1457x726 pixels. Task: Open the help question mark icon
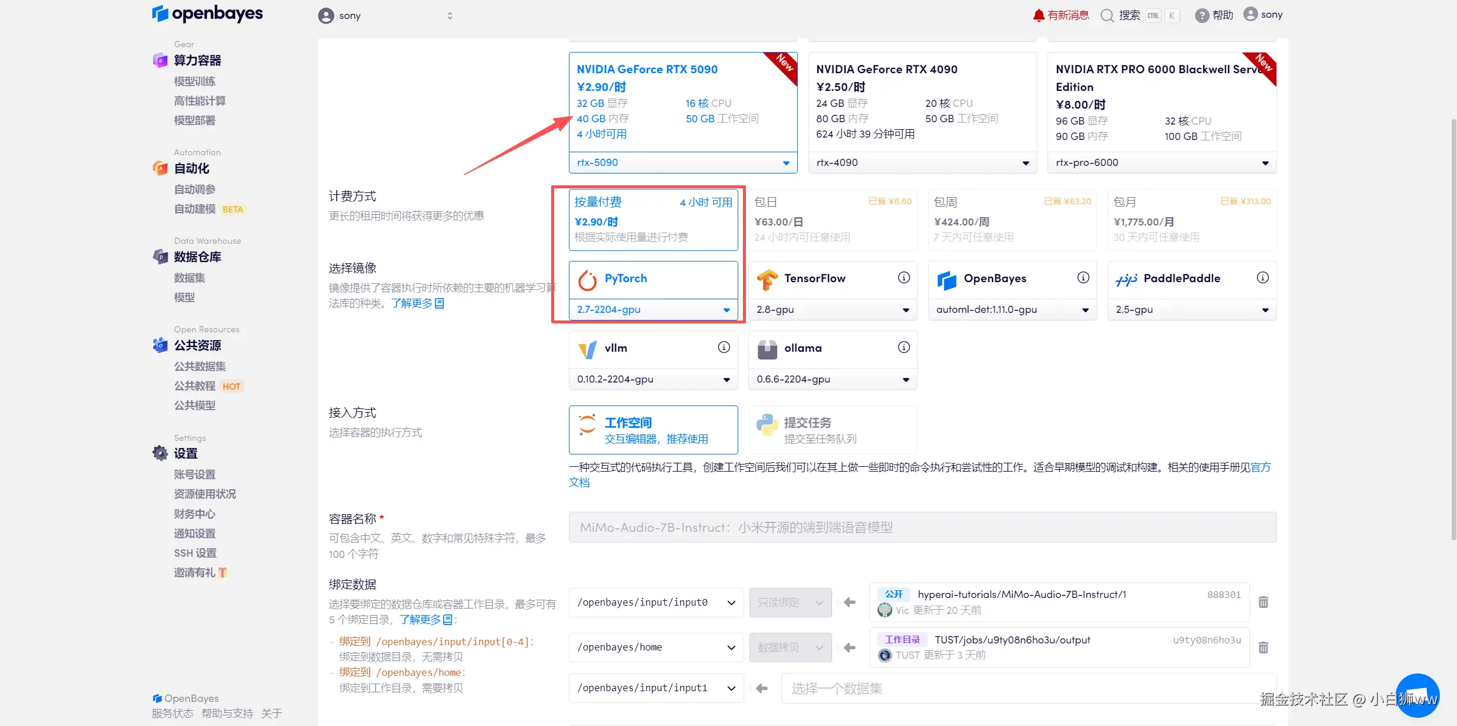pyautogui.click(x=1201, y=15)
